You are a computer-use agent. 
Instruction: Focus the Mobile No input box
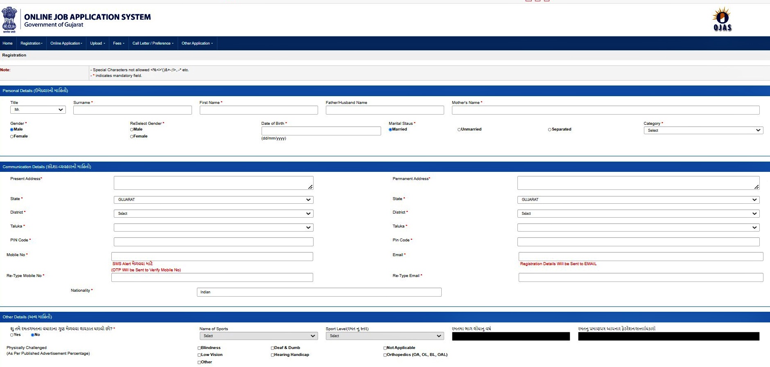212,257
